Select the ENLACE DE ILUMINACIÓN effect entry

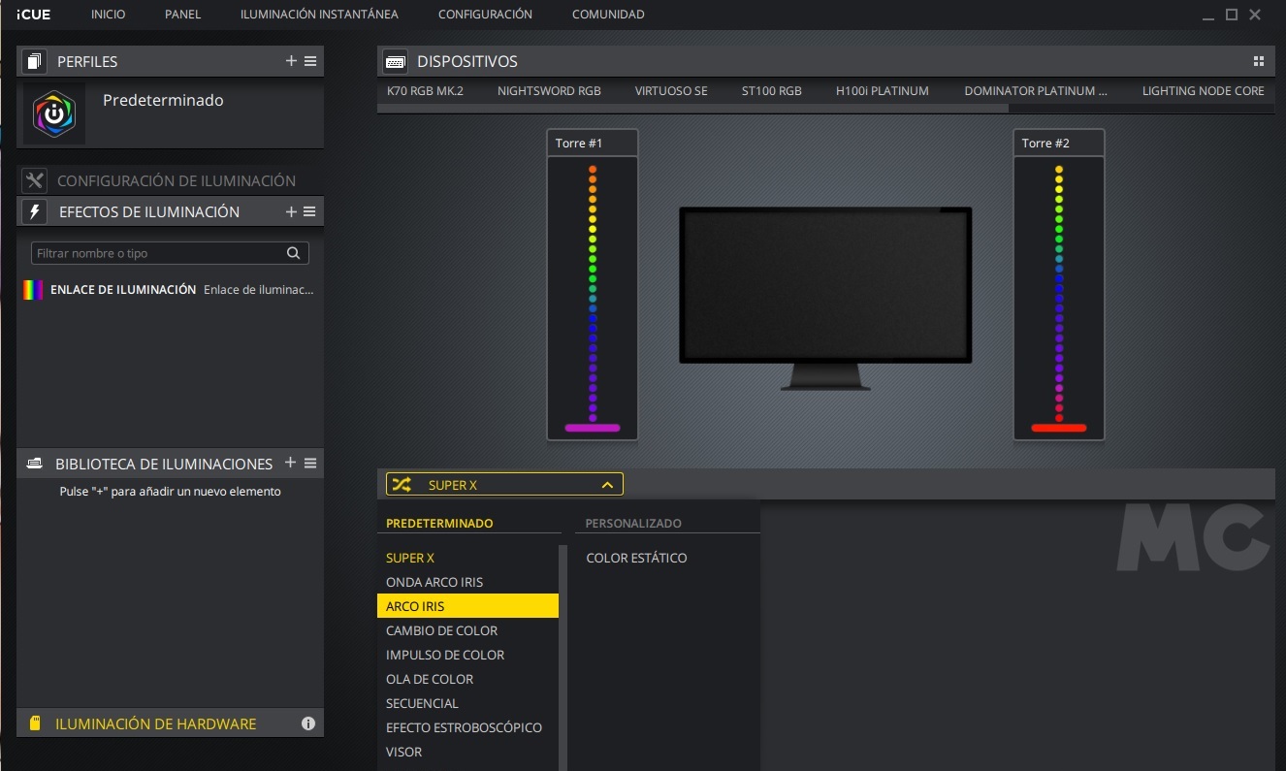click(122, 290)
